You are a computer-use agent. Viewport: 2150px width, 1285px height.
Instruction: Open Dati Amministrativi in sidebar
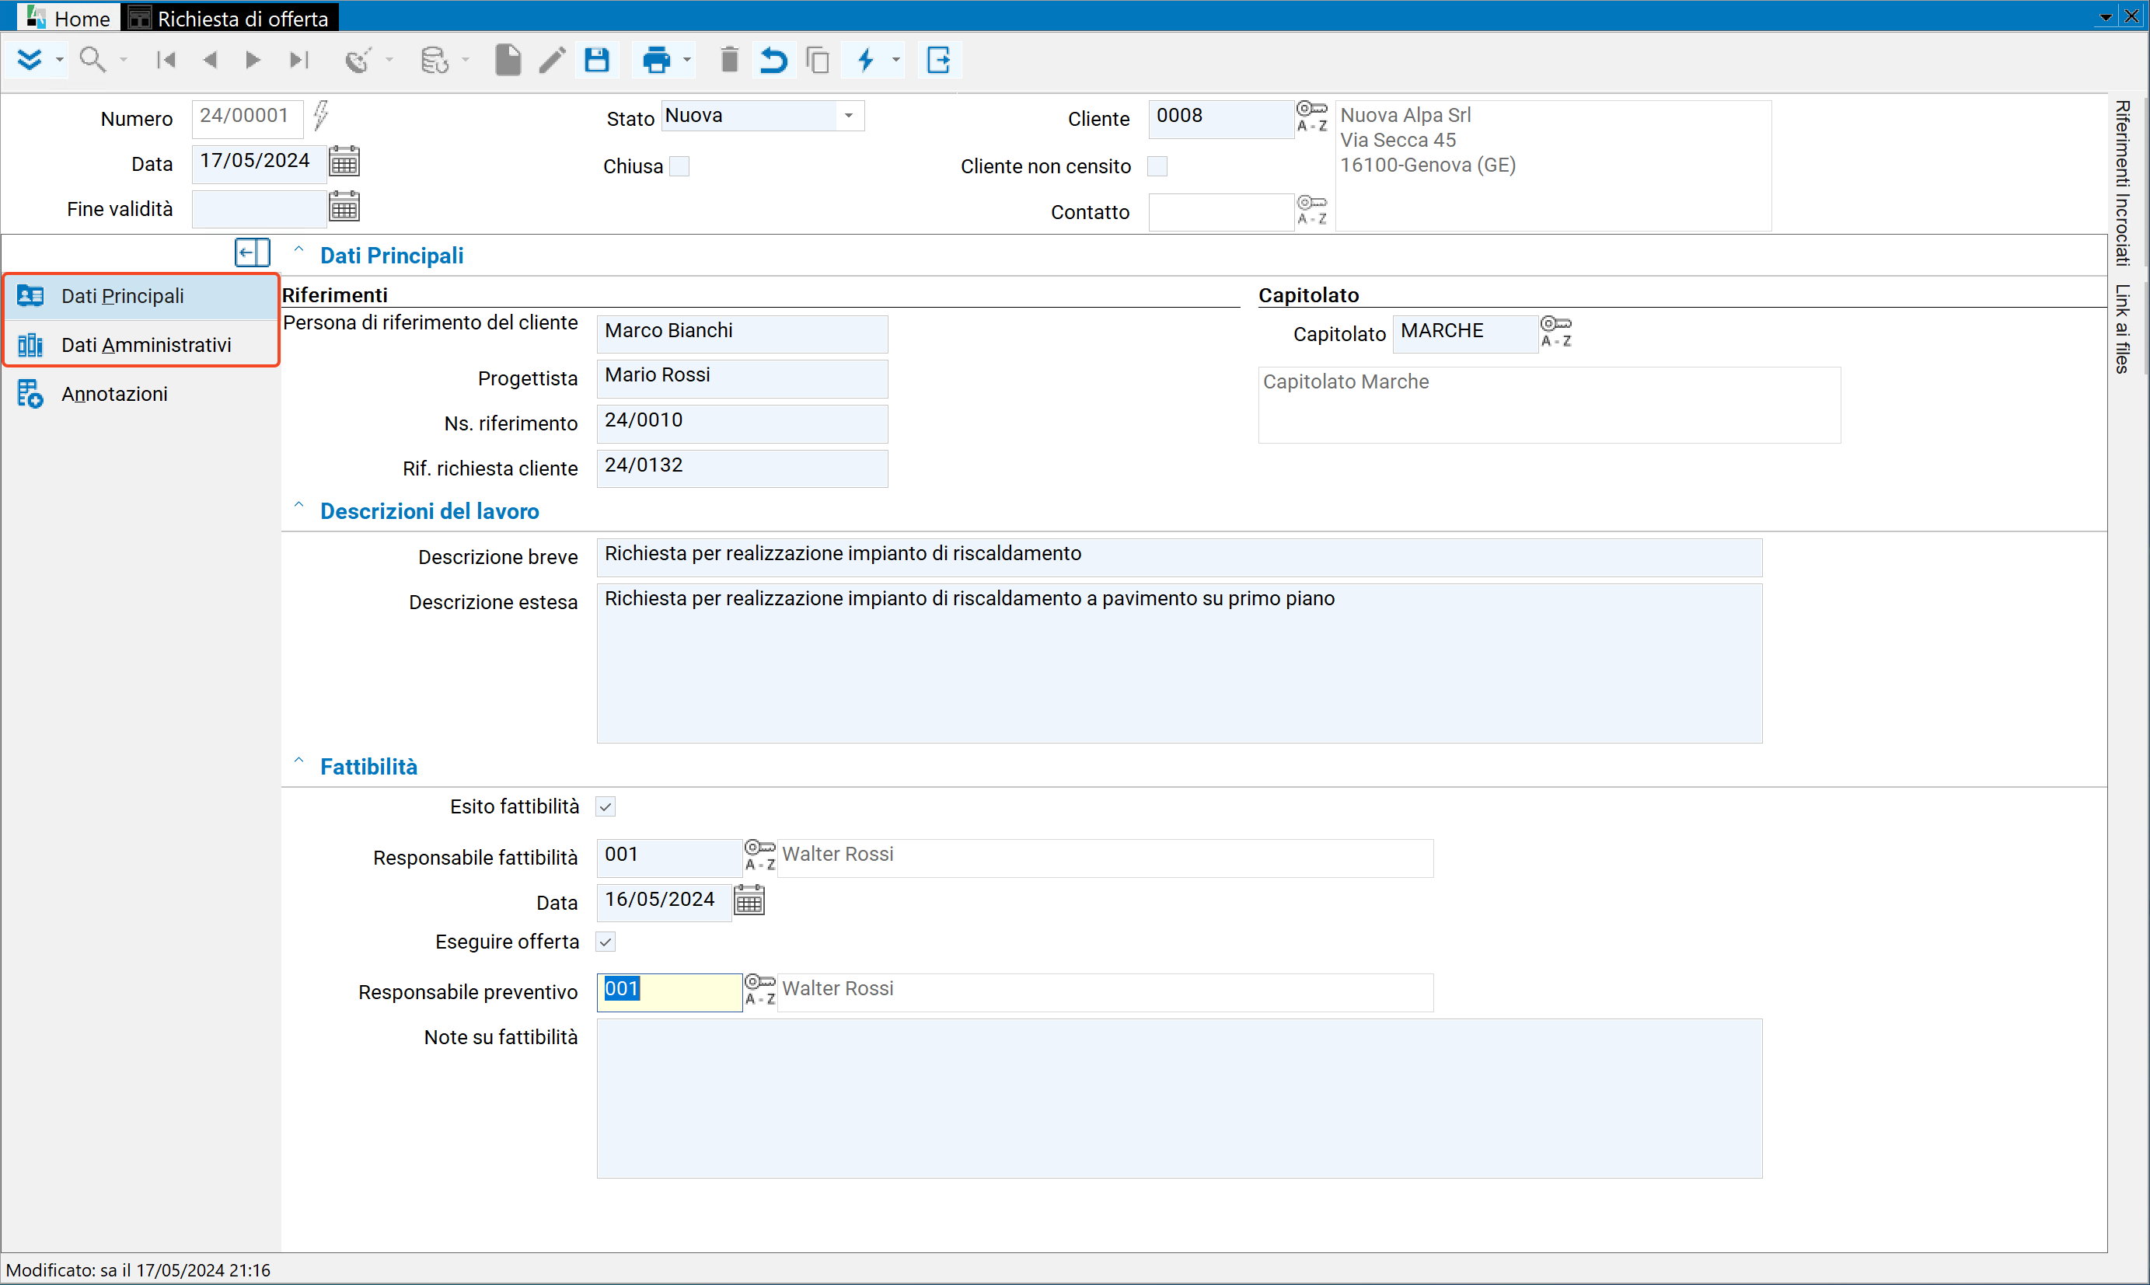(x=142, y=345)
